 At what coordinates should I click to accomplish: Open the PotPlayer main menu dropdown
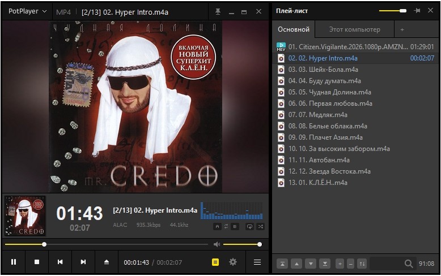point(27,11)
